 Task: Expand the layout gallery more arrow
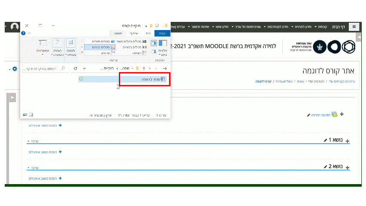[82, 52]
